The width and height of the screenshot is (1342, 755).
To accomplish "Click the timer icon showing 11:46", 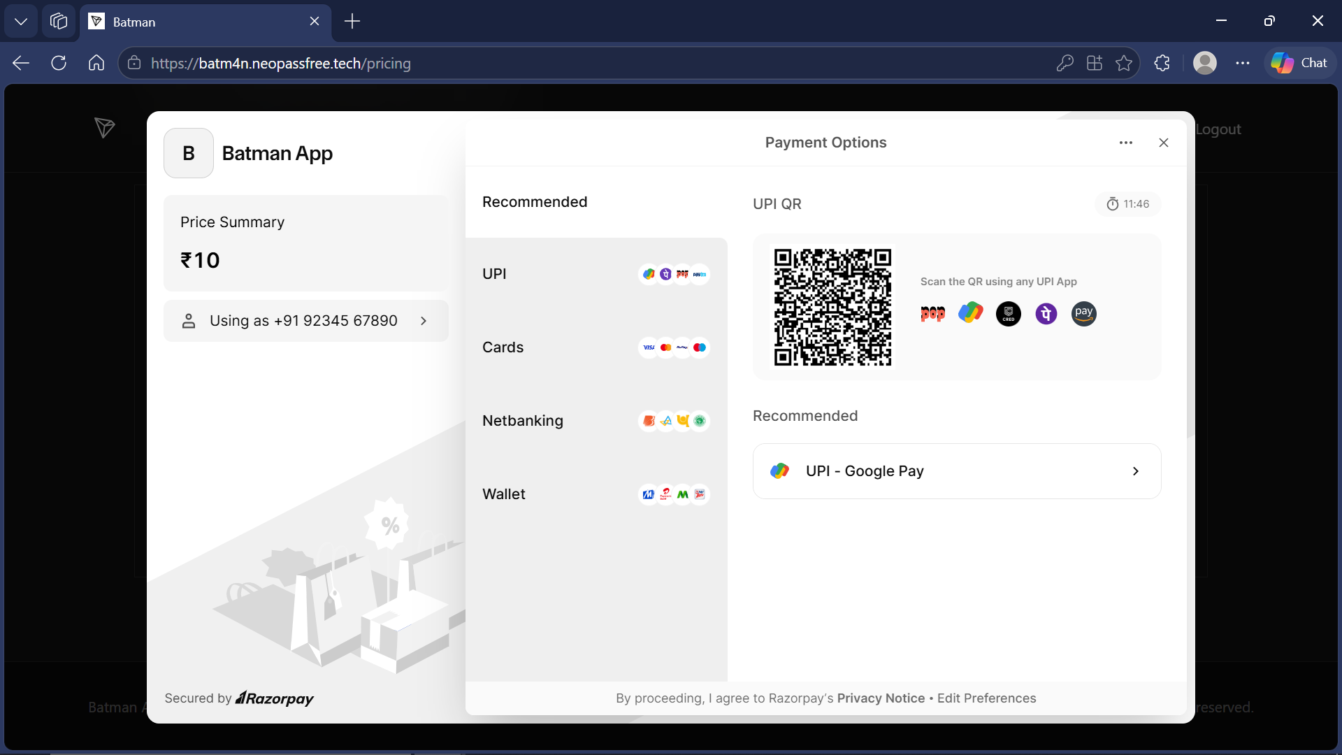I will tap(1113, 203).
